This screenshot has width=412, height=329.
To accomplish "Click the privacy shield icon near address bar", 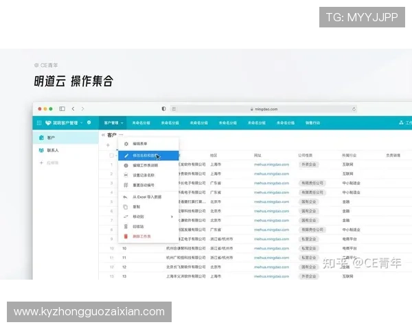I will [163, 108].
